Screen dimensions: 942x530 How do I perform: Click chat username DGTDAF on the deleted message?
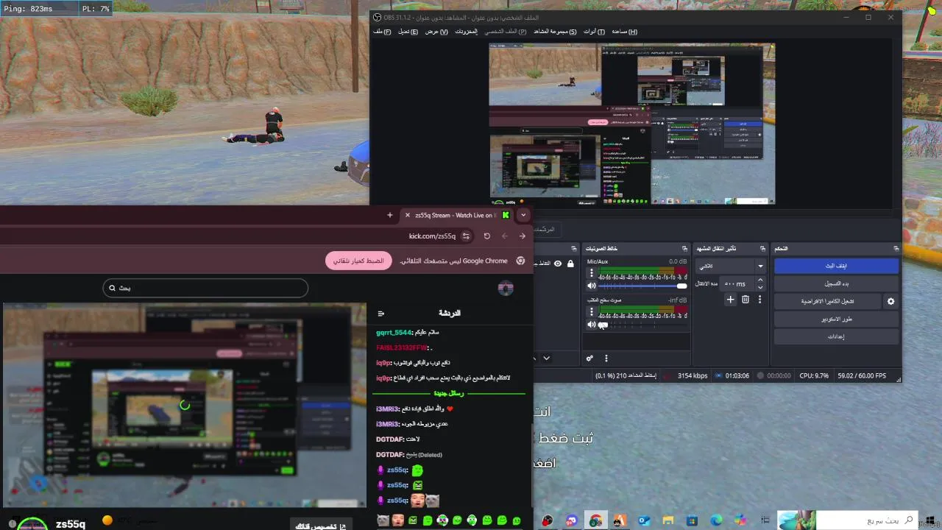click(391, 455)
